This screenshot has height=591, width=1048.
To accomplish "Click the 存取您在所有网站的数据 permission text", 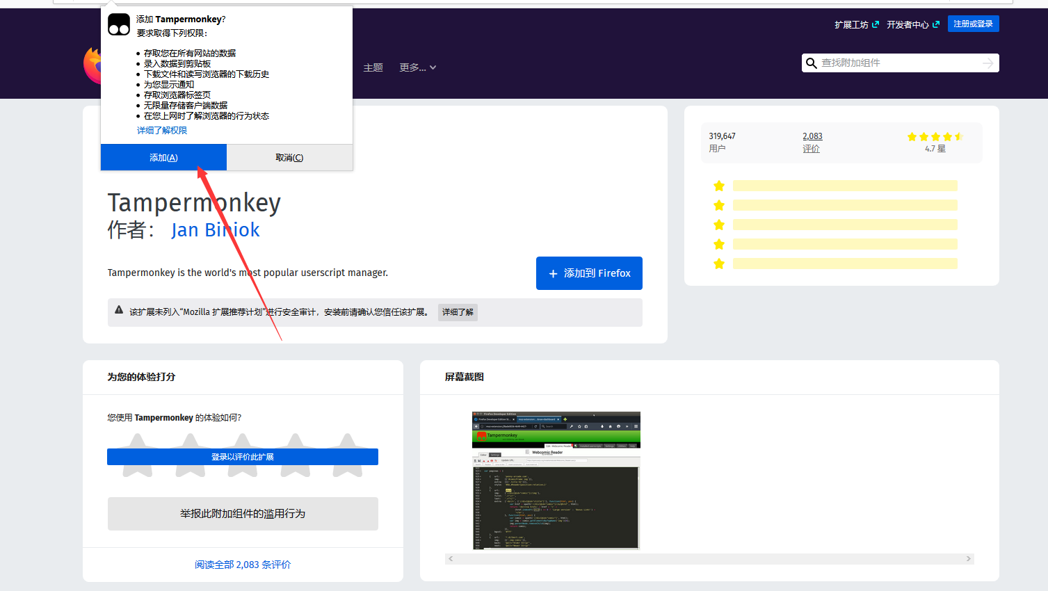I will pos(190,54).
